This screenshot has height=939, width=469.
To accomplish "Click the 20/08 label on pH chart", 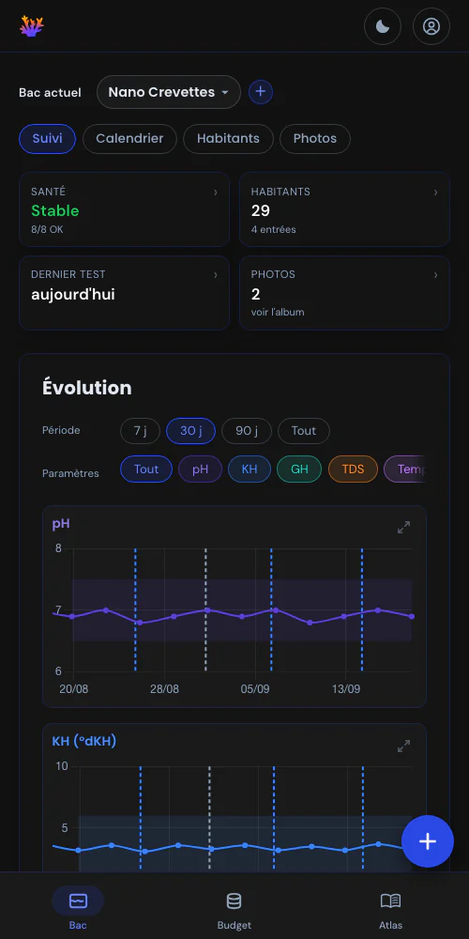I will point(73,689).
